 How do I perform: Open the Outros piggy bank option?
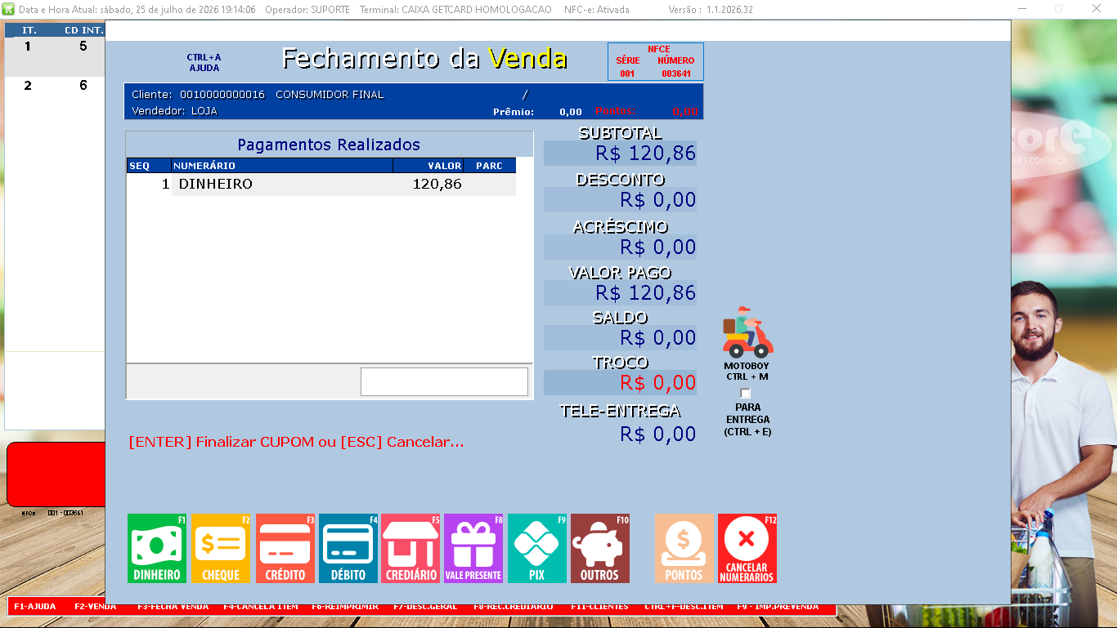[600, 548]
